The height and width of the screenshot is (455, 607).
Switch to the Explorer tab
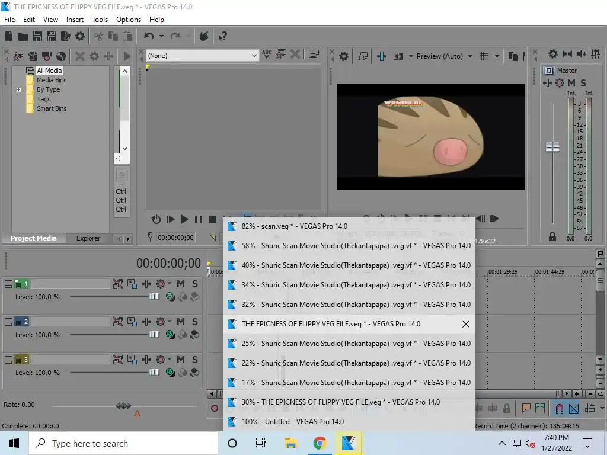(88, 238)
